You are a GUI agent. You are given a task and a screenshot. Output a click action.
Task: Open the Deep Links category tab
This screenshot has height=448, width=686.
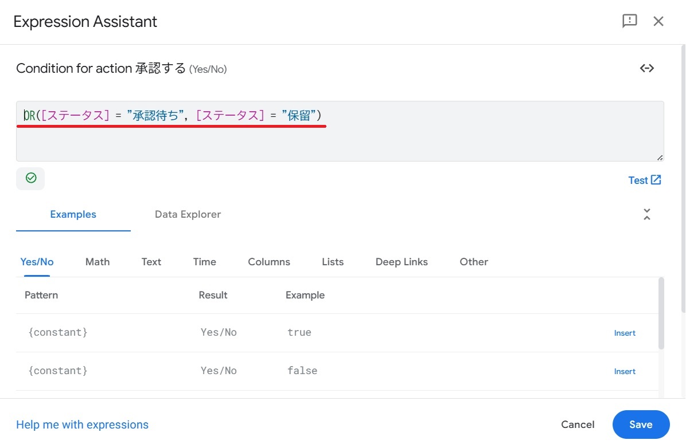[x=402, y=262]
